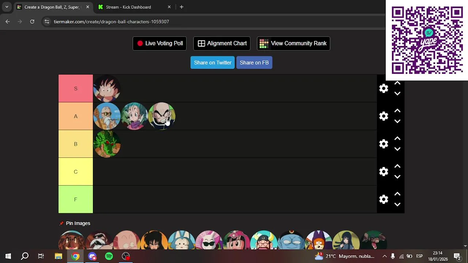Move the F tier row up
This screenshot has width=468, height=263.
pyautogui.click(x=397, y=194)
